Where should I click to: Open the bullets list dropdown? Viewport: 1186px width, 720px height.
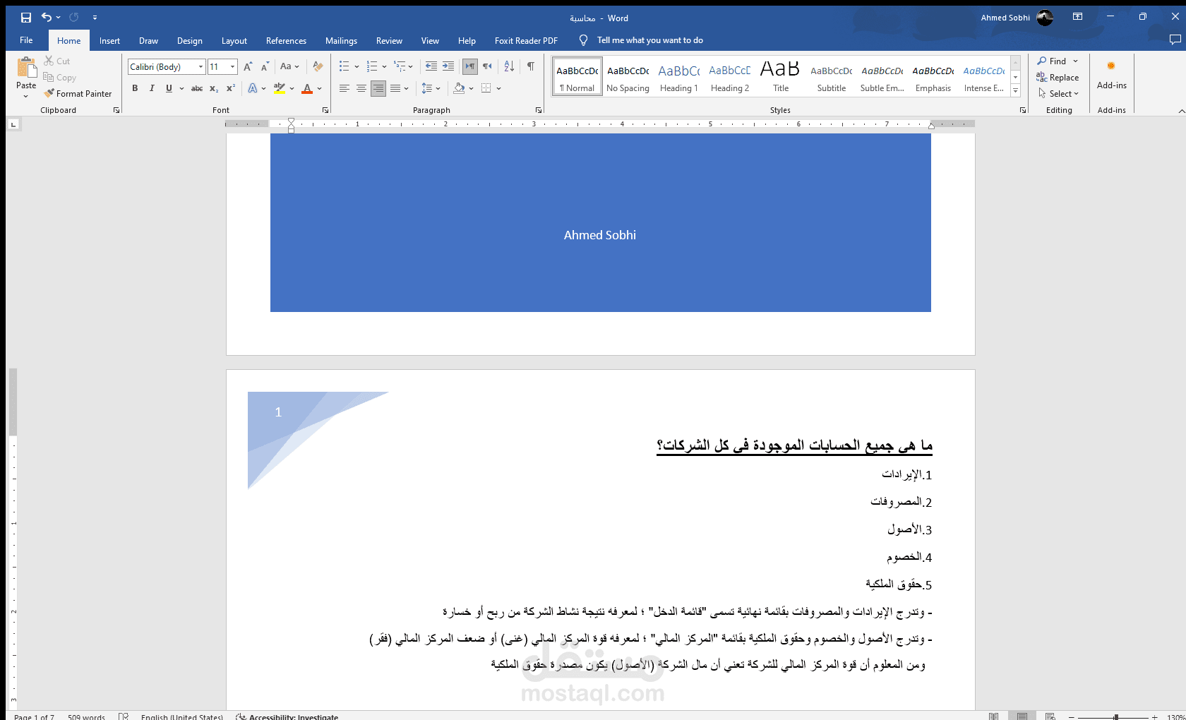pyautogui.click(x=357, y=67)
